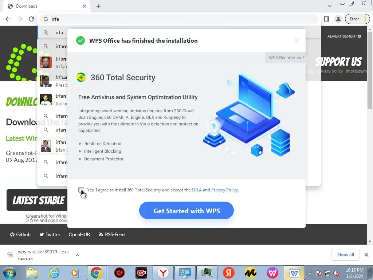Click the volume muted tray icon

(336, 273)
